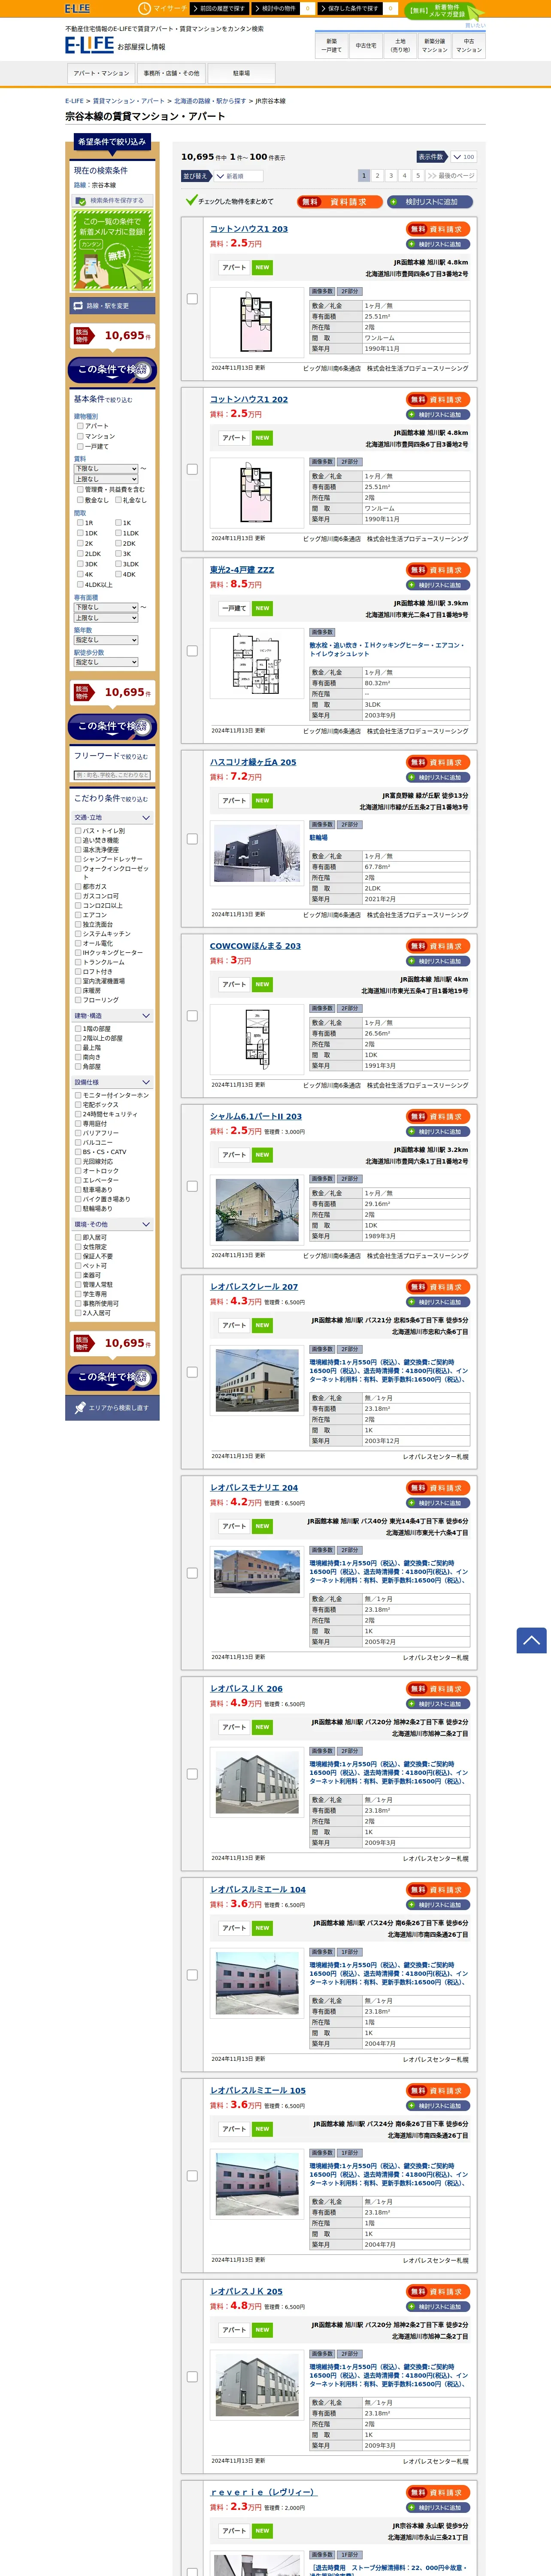Collapse the 建物・構造 section
This screenshot has height=2576, width=551.
click(112, 1016)
